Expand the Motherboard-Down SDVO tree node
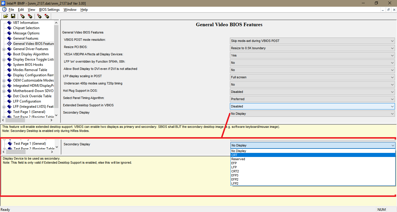The image size is (397, 212). (x=4, y=91)
